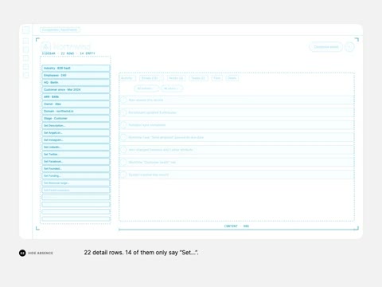Click the HQ · Berlin detail row
The width and height of the screenshot is (382, 287).
(76, 83)
